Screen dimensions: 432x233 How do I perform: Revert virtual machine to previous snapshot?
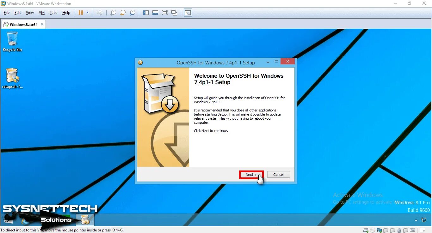(x=123, y=13)
